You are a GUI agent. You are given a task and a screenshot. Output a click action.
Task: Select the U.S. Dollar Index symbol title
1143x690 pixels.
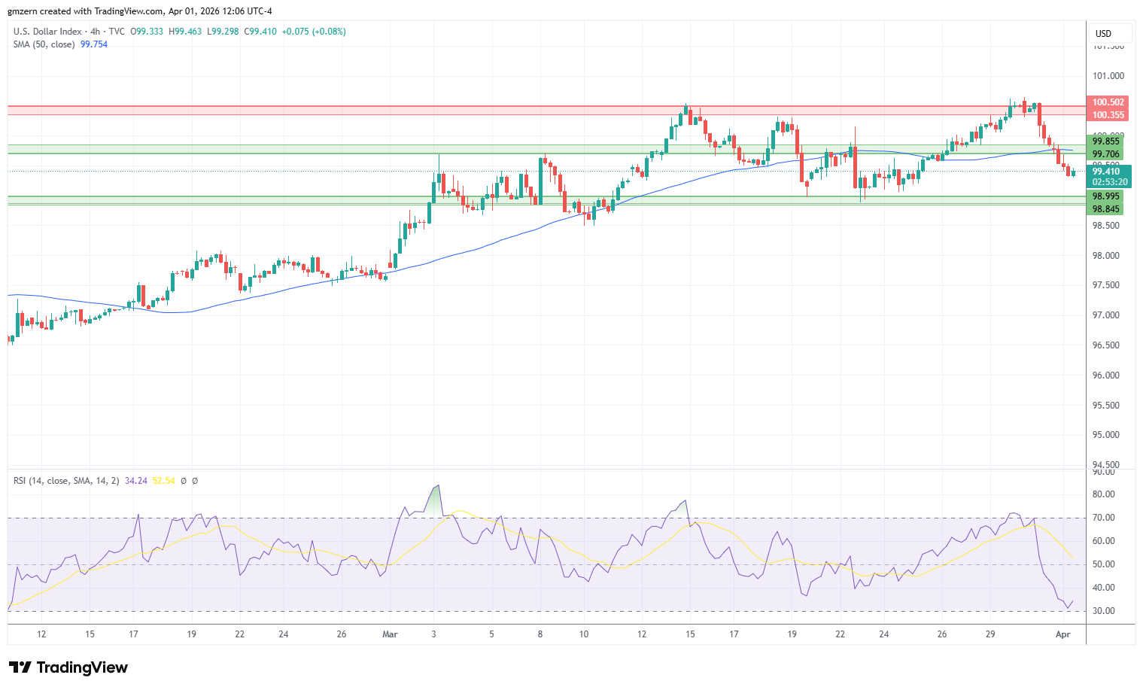tap(47, 32)
